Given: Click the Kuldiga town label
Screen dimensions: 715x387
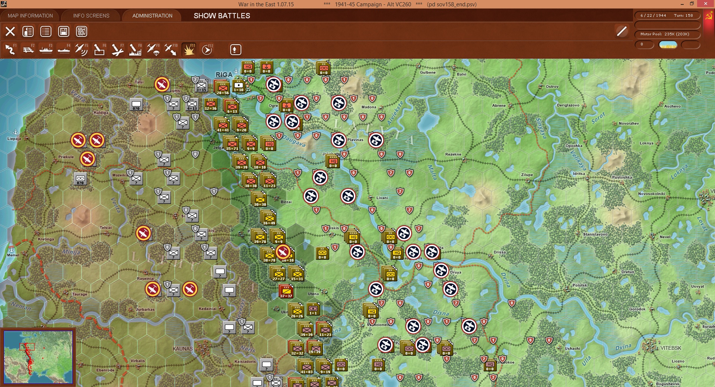Looking at the screenshot, I should tap(101, 112).
